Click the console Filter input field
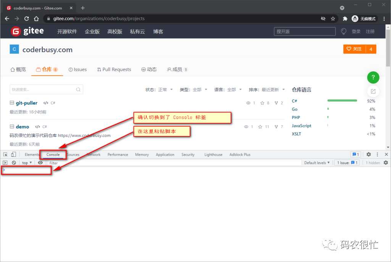Image resolution: width=391 pixels, height=262 pixels. pos(174,163)
